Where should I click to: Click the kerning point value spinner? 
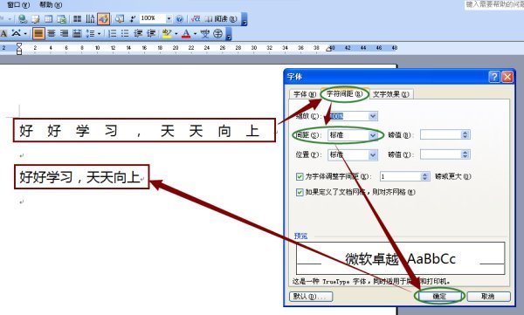click(x=425, y=176)
